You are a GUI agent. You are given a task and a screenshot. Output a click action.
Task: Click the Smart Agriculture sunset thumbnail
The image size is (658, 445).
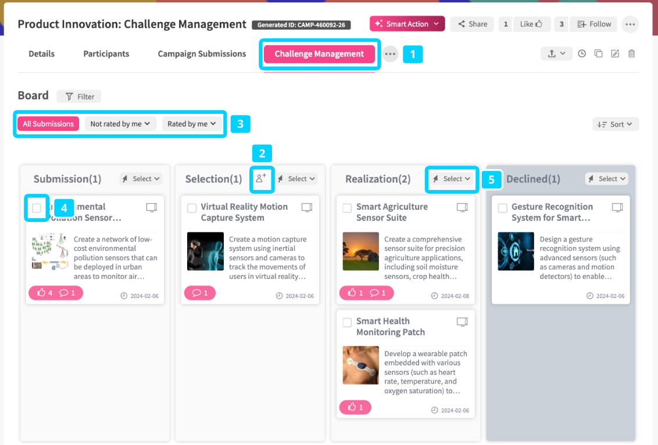pos(361,251)
